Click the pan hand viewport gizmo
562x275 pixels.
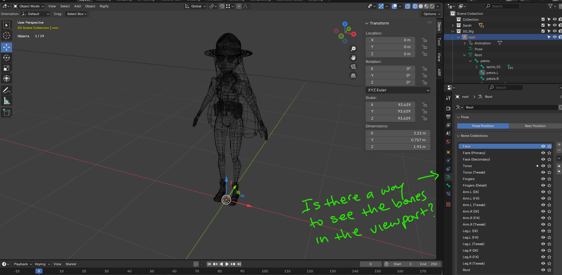pyautogui.click(x=353, y=58)
